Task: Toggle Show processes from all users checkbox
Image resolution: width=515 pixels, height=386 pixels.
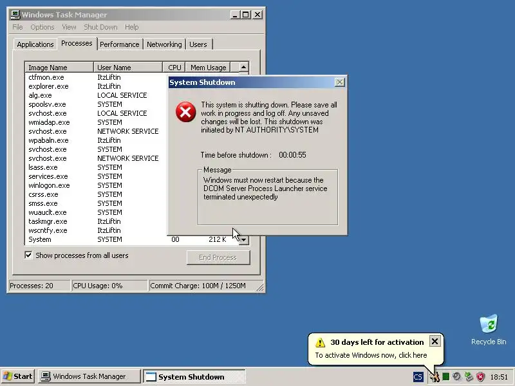Action: pyautogui.click(x=28, y=255)
